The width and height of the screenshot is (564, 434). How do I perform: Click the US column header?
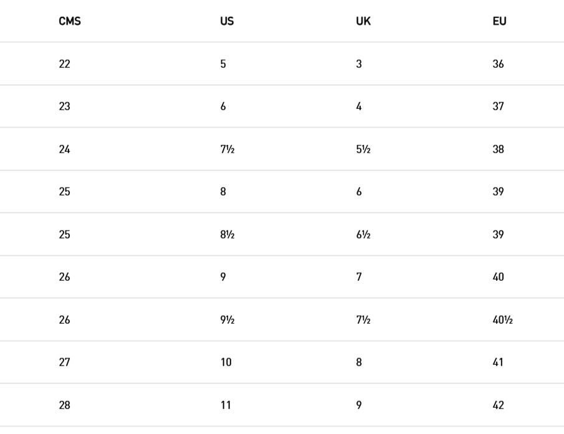click(x=227, y=21)
